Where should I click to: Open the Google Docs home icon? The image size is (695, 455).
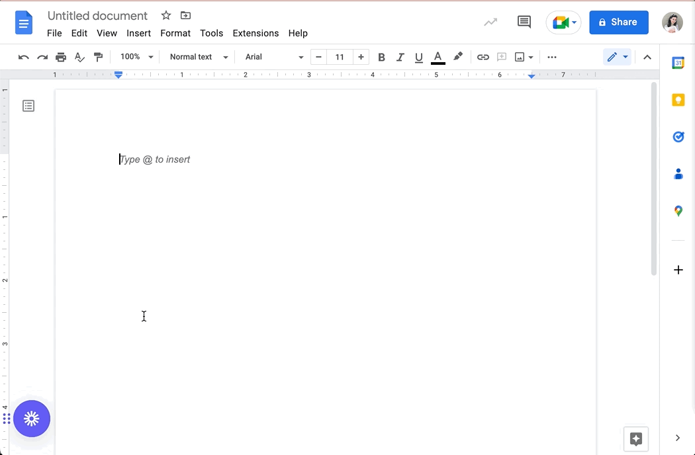coord(24,22)
